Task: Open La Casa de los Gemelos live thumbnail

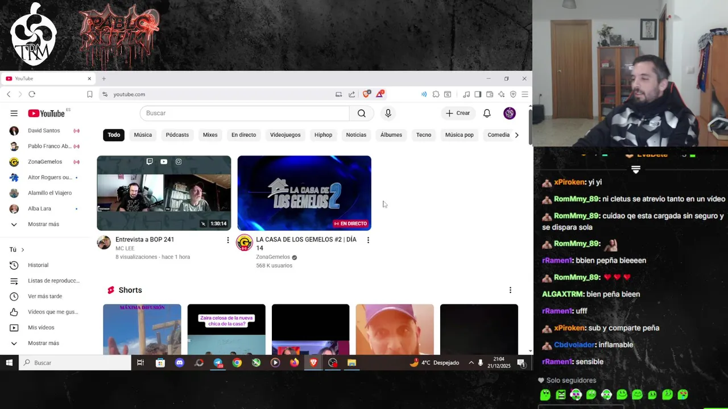Action: [304, 193]
